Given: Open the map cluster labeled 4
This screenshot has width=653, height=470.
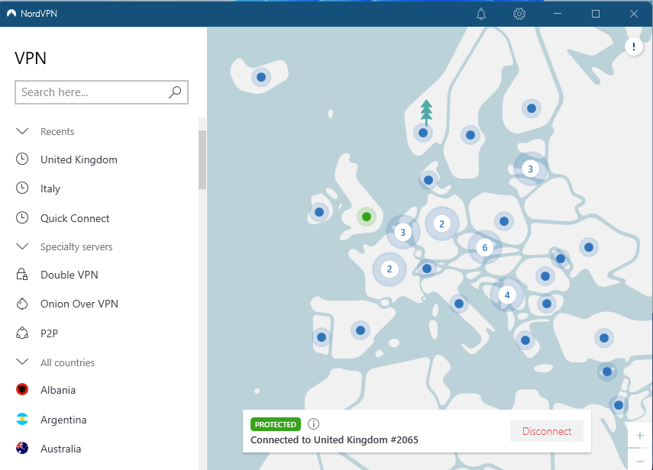Looking at the screenshot, I should click(x=507, y=295).
